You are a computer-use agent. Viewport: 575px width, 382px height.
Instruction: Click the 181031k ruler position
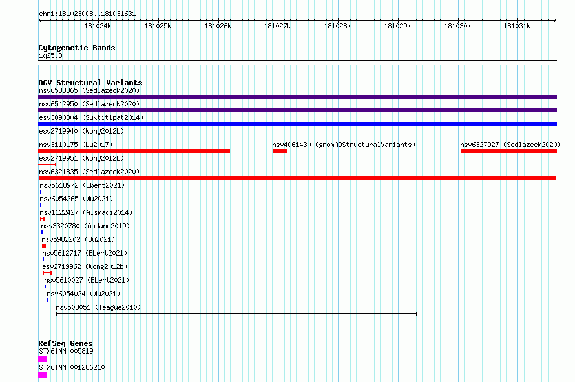[517, 26]
